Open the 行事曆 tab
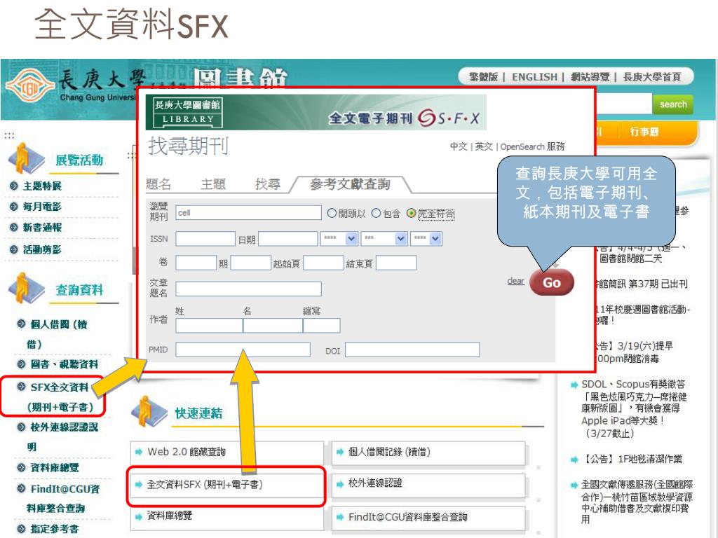This screenshot has width=718, height=538. pyautogui.click(x=644, y=132)
